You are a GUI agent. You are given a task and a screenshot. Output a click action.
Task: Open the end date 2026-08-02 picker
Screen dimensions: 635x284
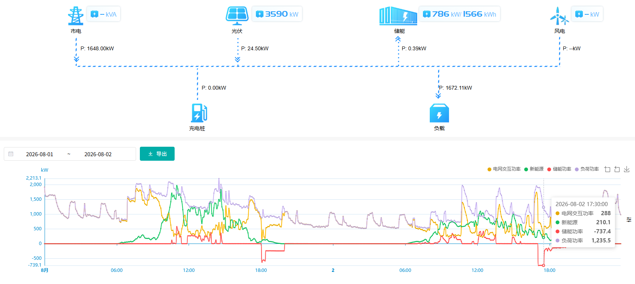98,154
